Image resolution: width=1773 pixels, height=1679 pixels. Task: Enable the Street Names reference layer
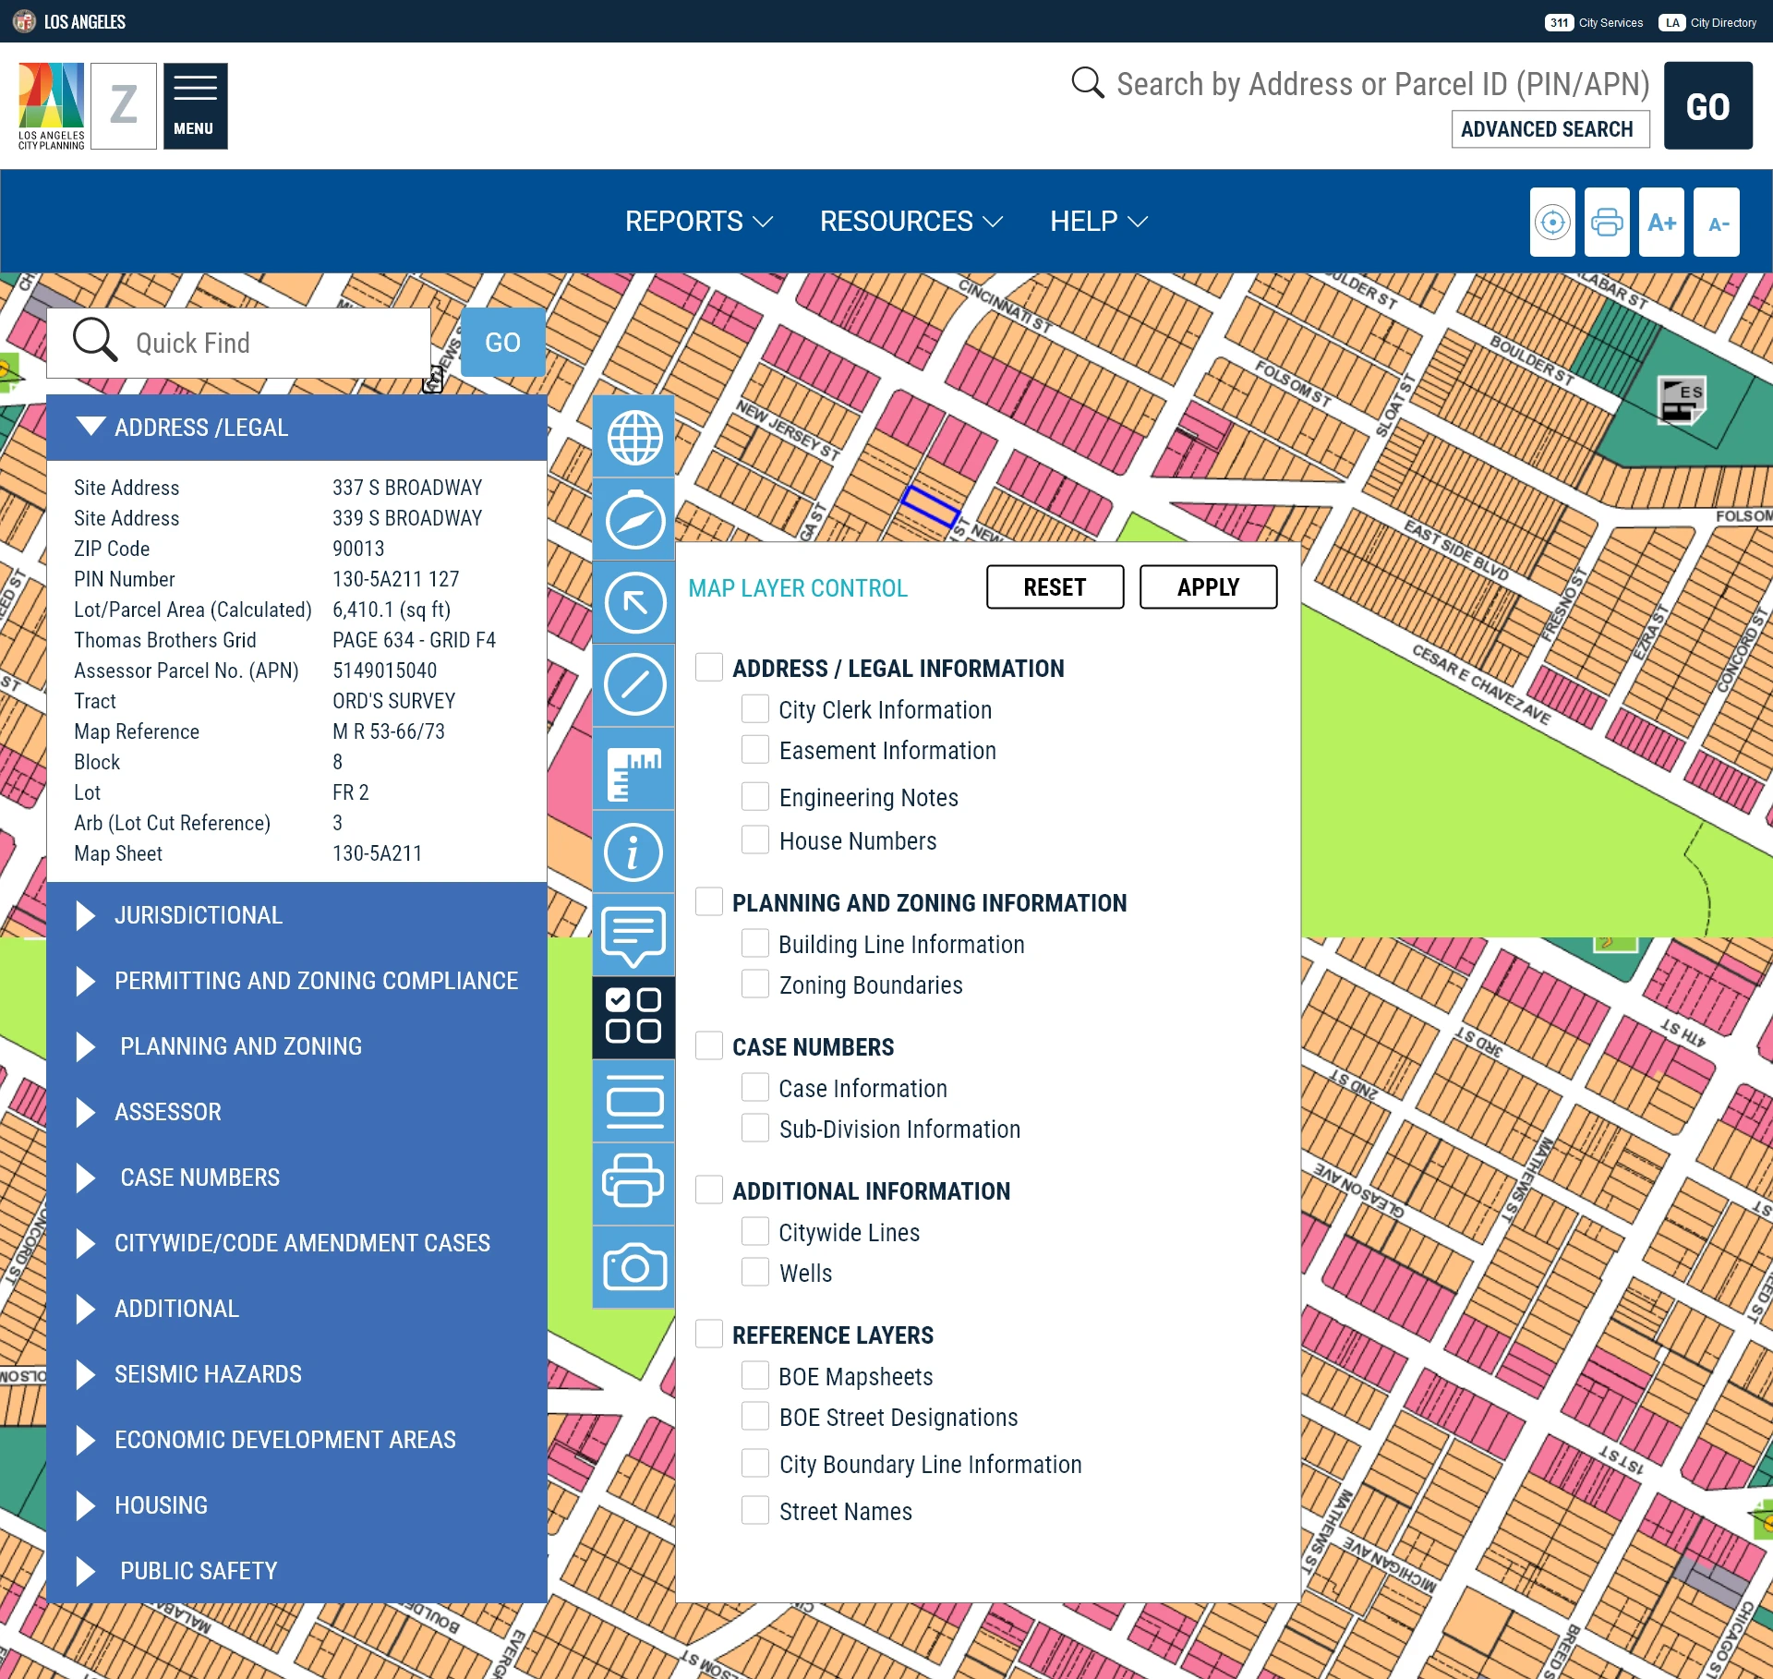(x=756, y=1510)
